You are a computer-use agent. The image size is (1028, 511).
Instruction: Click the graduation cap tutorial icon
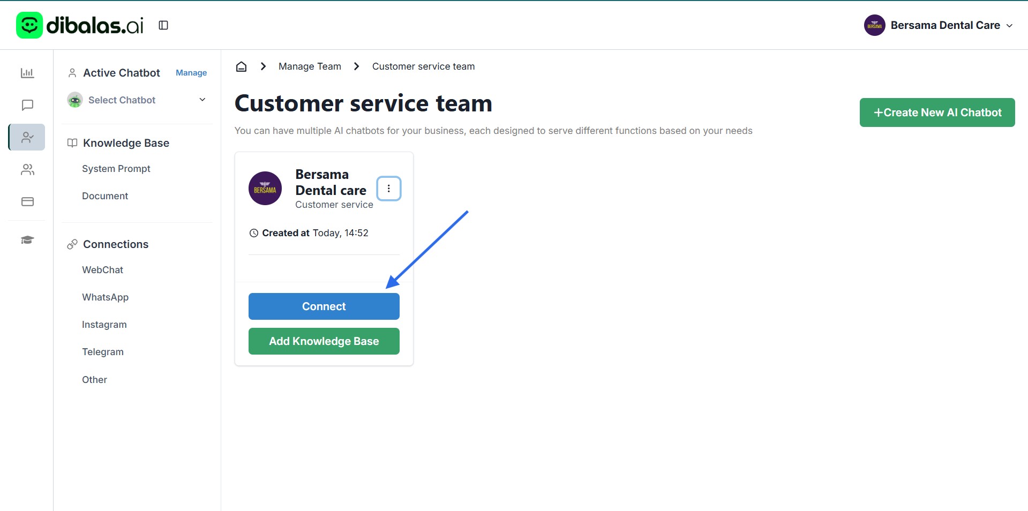tap(27, 240)
